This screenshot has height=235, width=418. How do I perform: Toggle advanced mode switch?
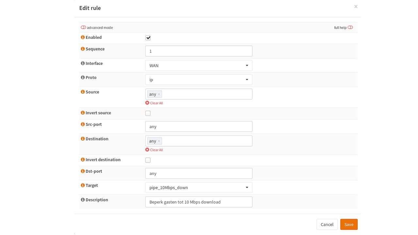pos(83,28)
